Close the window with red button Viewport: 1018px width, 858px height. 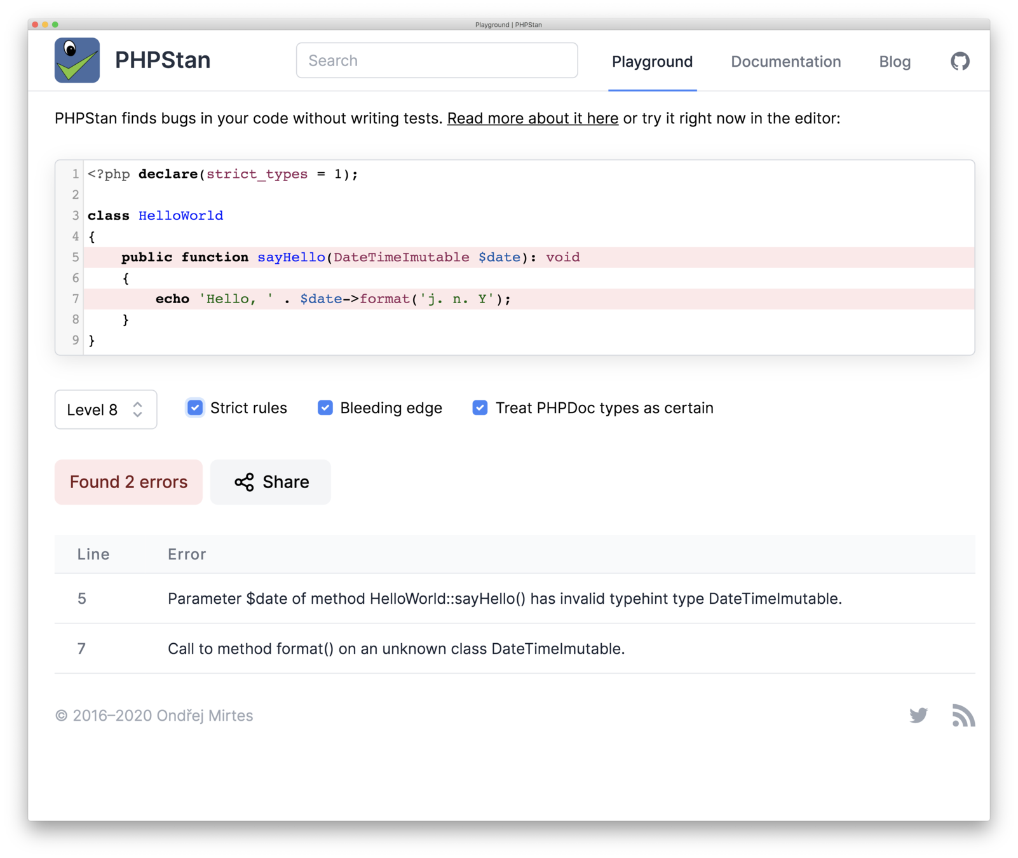[x=35, y=24]
